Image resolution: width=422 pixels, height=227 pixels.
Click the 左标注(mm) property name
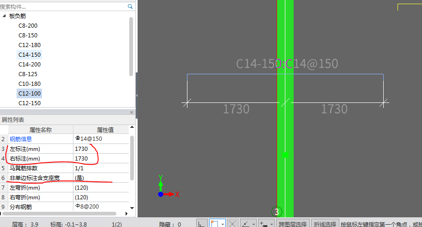click(x=25, y=149)
